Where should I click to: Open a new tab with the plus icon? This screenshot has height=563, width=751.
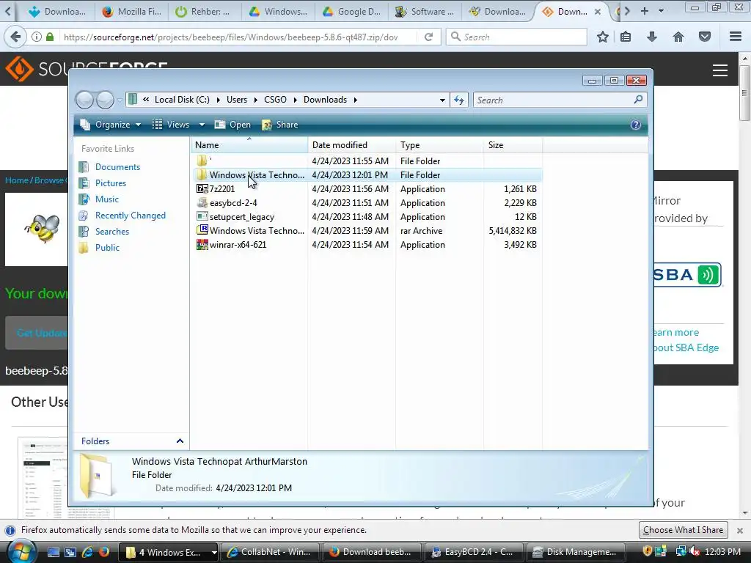click(644, 10)
